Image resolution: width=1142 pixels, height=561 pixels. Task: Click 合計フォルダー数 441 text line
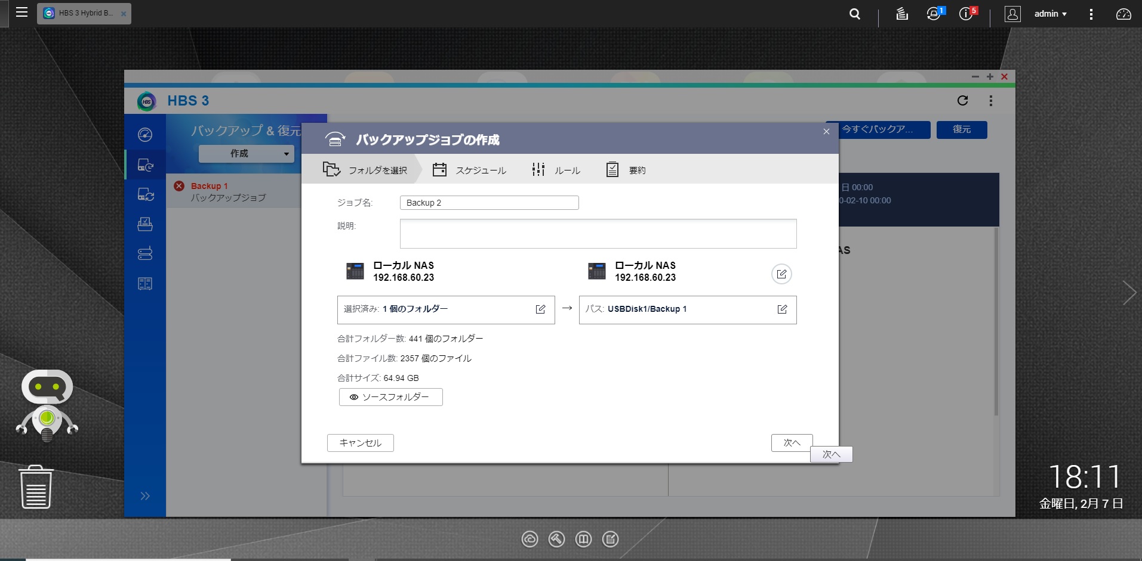click(x=410, y=339)
